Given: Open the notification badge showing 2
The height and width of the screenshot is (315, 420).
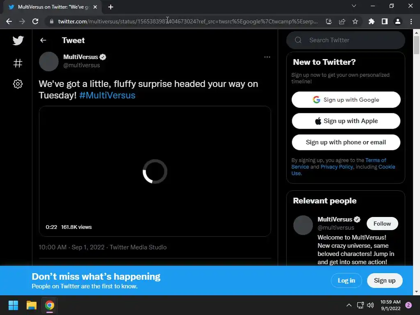Looking at the screenshot, I should [x=409, y=305].
